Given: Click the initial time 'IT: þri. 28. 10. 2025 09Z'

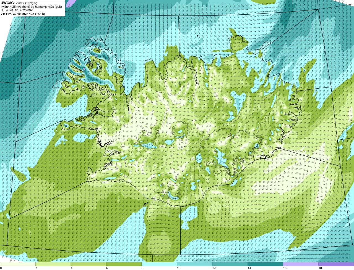Looking at the screenshot, I should pos(17,10).
